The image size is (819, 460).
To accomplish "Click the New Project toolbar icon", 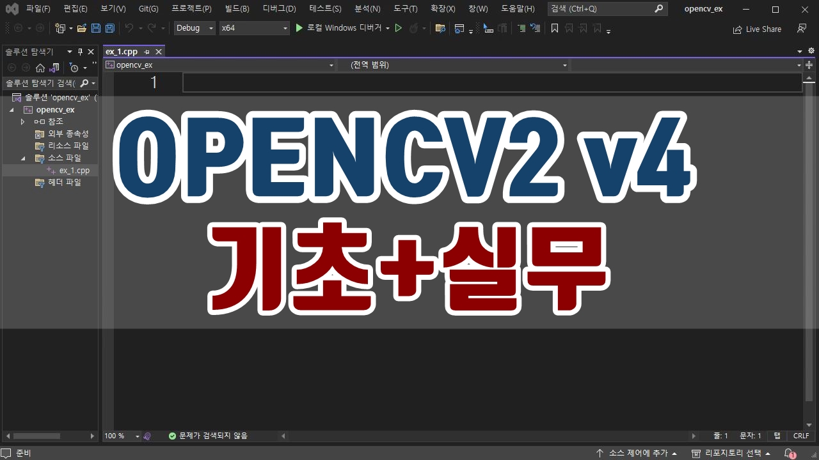I will tap(60, 28).
